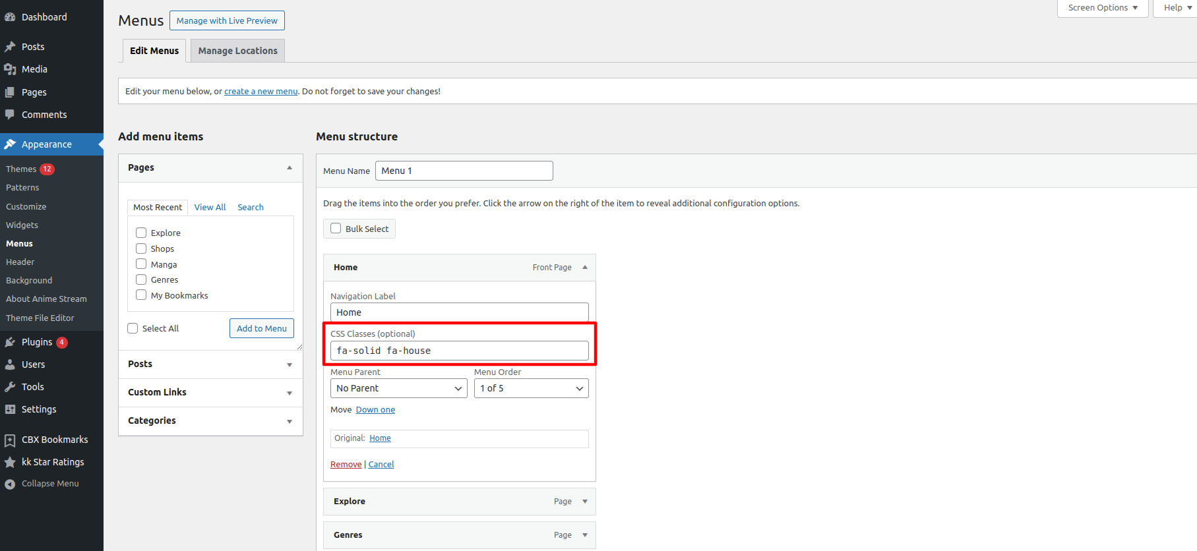The image size is (1197, 551).
Task: Tick the My Bookmarks checkbox
Action: coord(141,295)
